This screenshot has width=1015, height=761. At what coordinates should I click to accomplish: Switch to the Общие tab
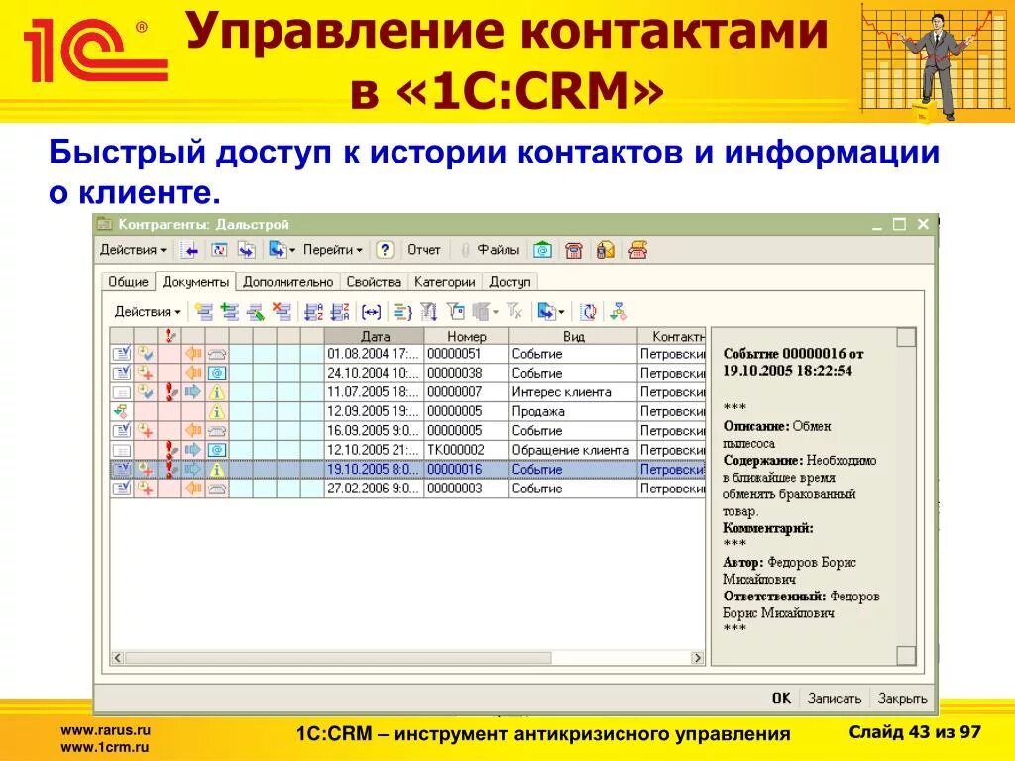click(128, 282)
